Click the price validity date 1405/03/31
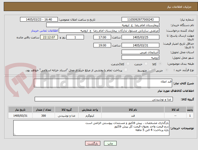 [x=140, y=45]
